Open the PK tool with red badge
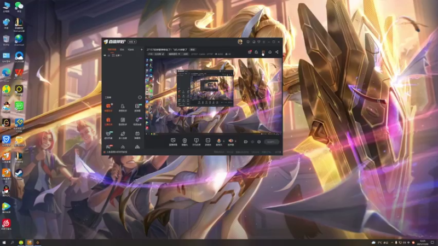438x246 pixels. tap(108, 147)
